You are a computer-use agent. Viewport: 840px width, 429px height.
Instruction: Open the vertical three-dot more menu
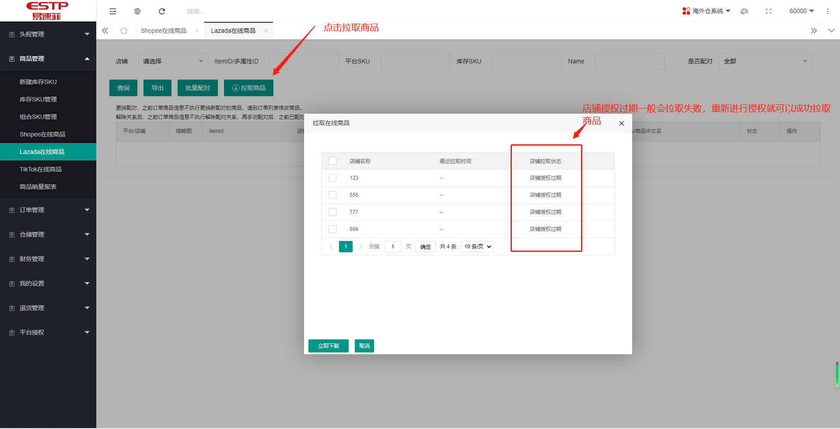pyautogui.click(x=827, y=11)
